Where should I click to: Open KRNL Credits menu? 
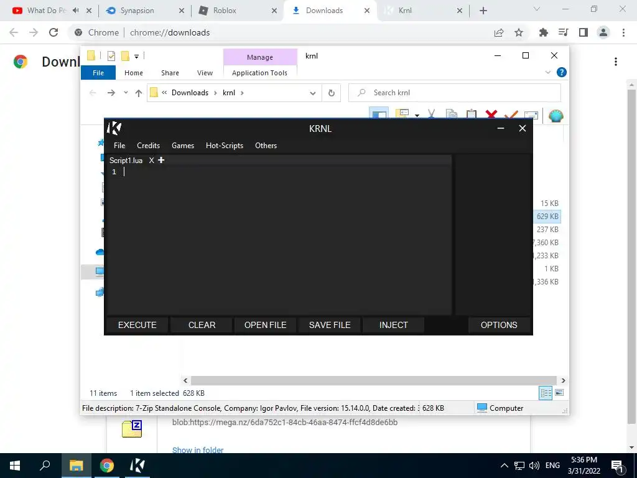148,146
